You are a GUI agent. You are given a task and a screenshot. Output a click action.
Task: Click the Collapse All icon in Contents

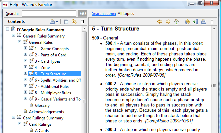tap(66, 22)
